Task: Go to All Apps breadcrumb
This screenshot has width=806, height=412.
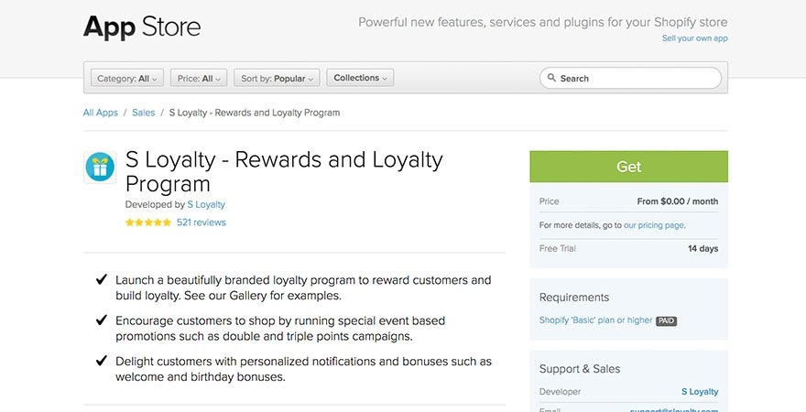Action: (101, 113)
